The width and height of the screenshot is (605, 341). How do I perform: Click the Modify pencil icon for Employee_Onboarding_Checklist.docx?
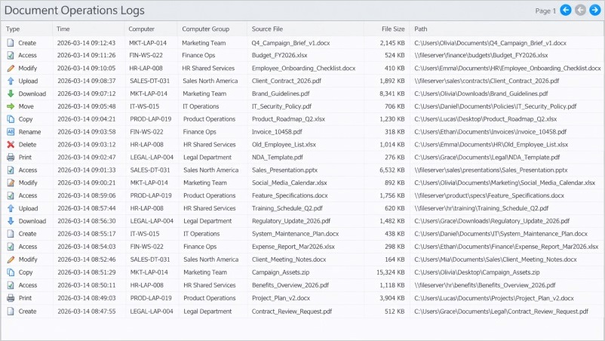pyautogui.click(x=11, y=69)
